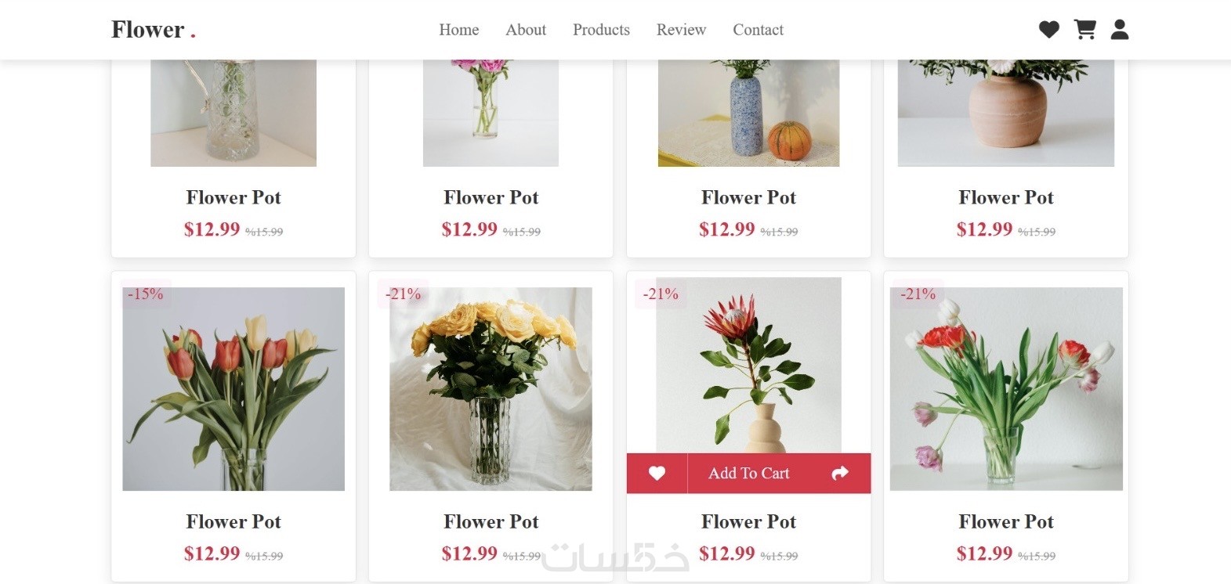The width and height of the screenshot is (1231, 584).
Task: Open the Review menu item
Action: click(681, 30)
